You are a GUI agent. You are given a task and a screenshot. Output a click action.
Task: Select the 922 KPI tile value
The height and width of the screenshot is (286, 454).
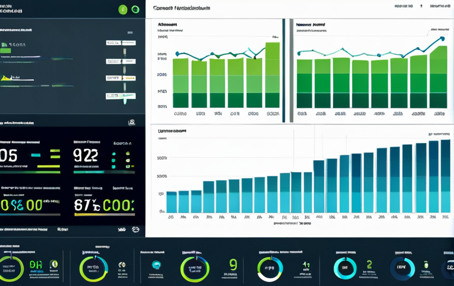[x=85, y=156]
